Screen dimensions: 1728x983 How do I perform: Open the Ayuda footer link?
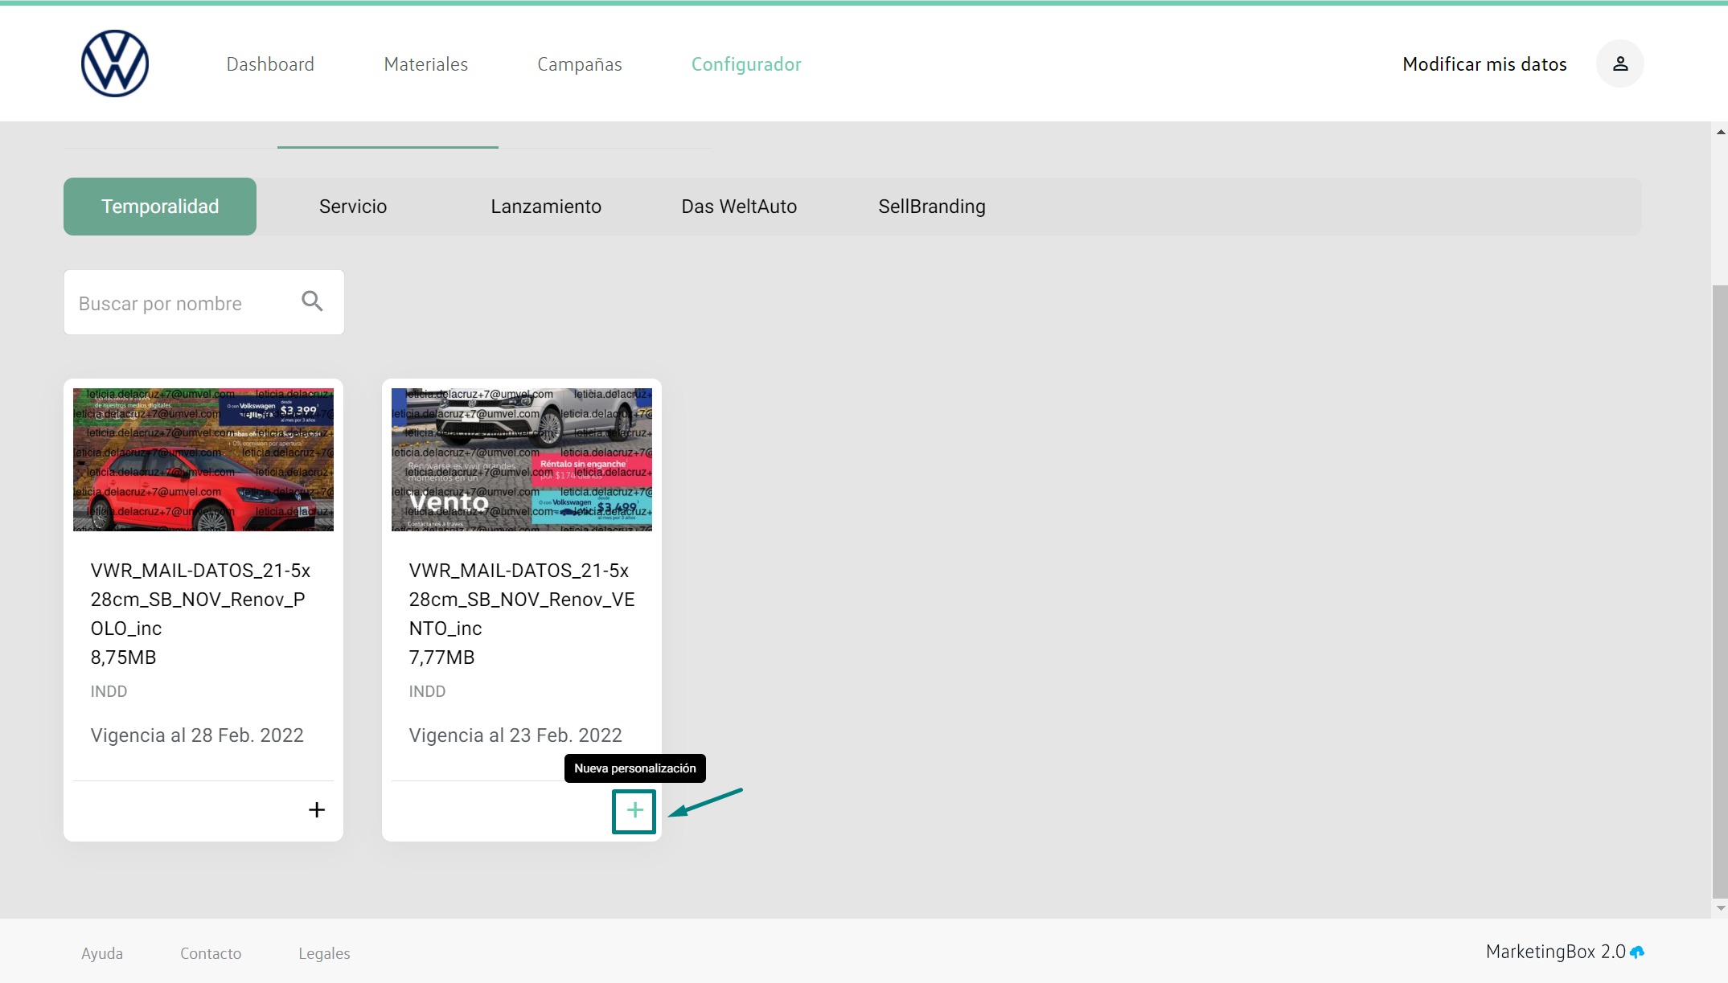(x=102, y=953)
